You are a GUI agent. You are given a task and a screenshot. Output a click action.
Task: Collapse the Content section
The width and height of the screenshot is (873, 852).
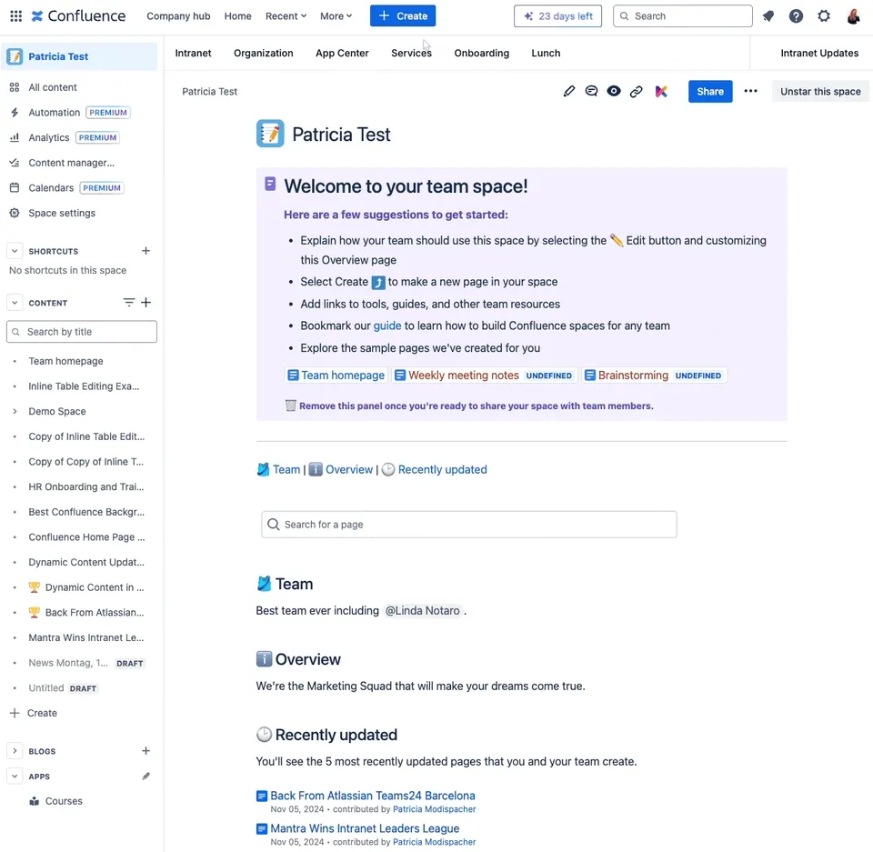coord(15,303)
